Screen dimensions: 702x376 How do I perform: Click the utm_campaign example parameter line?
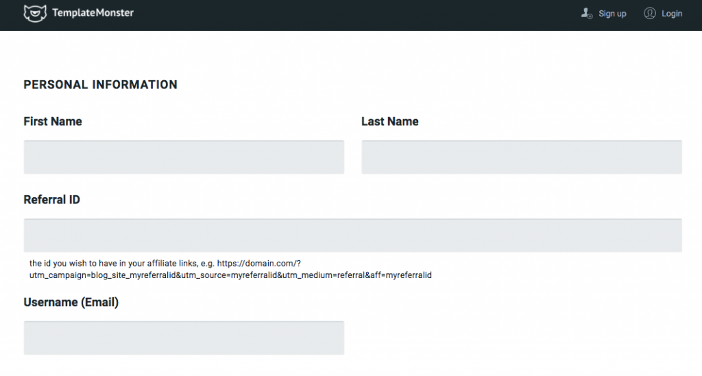coord(230,275)
